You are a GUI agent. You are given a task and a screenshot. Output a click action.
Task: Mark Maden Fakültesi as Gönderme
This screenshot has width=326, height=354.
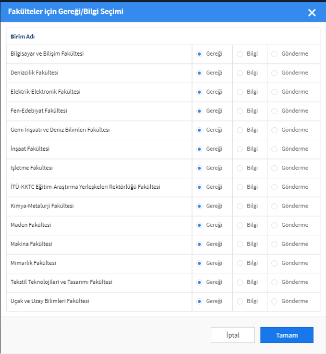[274, 225]
